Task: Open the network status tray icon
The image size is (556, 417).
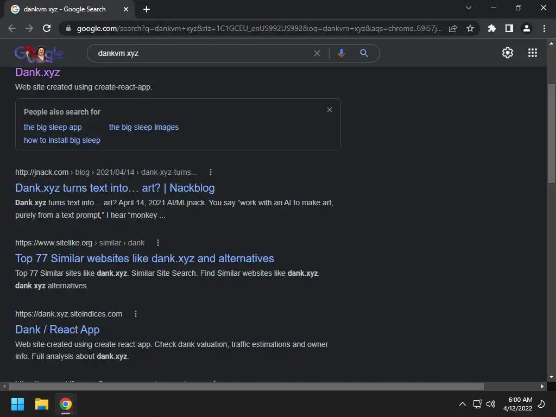Action: coord(477,404)
